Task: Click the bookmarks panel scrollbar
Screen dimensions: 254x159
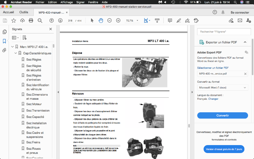Action: 54,46
